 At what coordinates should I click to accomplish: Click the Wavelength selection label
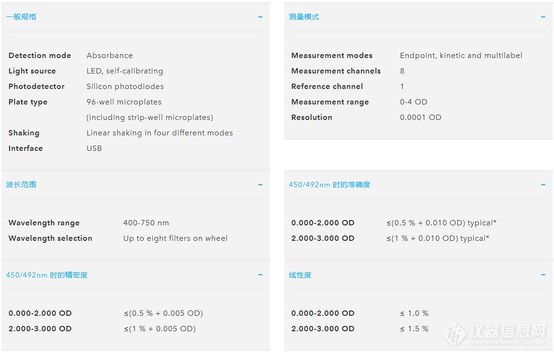pos(50,238)
